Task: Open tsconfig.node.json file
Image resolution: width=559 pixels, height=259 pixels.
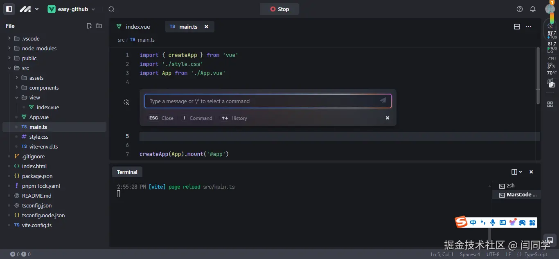Action: [x=54, y=215]
